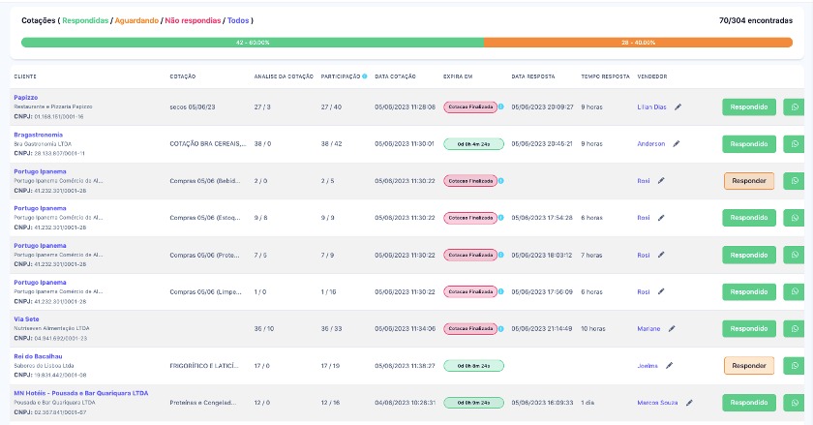Click the WhatsApp icon in the Papizzo row
This screenshot has height=425, width=813.
click(x=795, y=107)
